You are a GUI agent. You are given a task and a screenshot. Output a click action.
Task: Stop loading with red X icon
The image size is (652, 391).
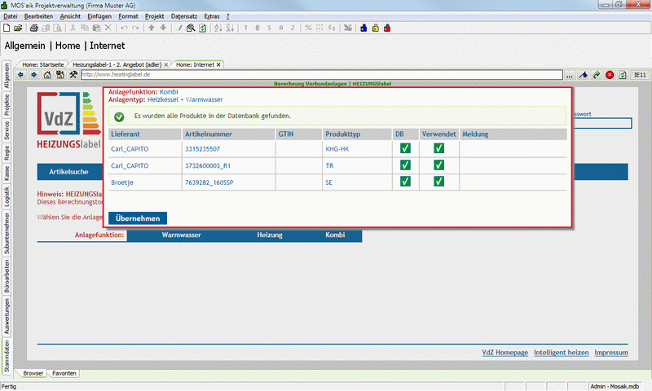[x=610, y=75]
